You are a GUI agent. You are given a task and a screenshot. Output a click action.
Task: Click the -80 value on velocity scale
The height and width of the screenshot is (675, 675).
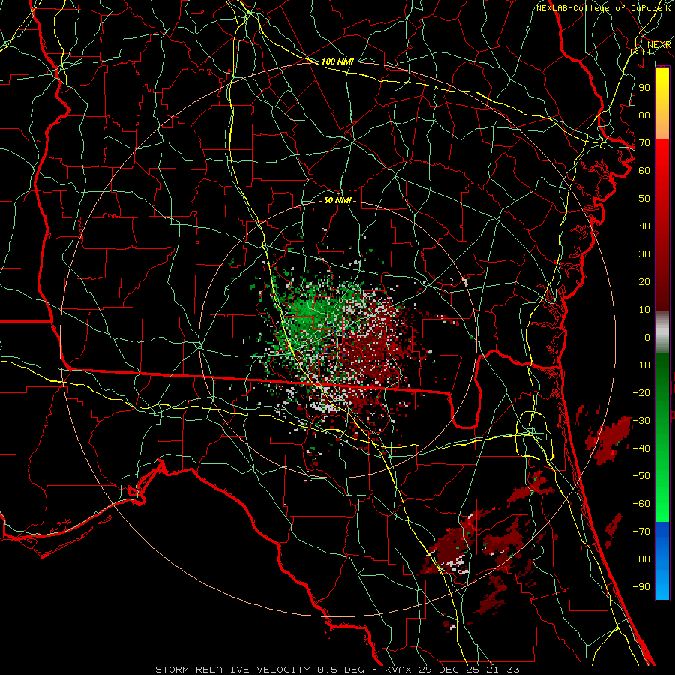(x=641, y=559)
